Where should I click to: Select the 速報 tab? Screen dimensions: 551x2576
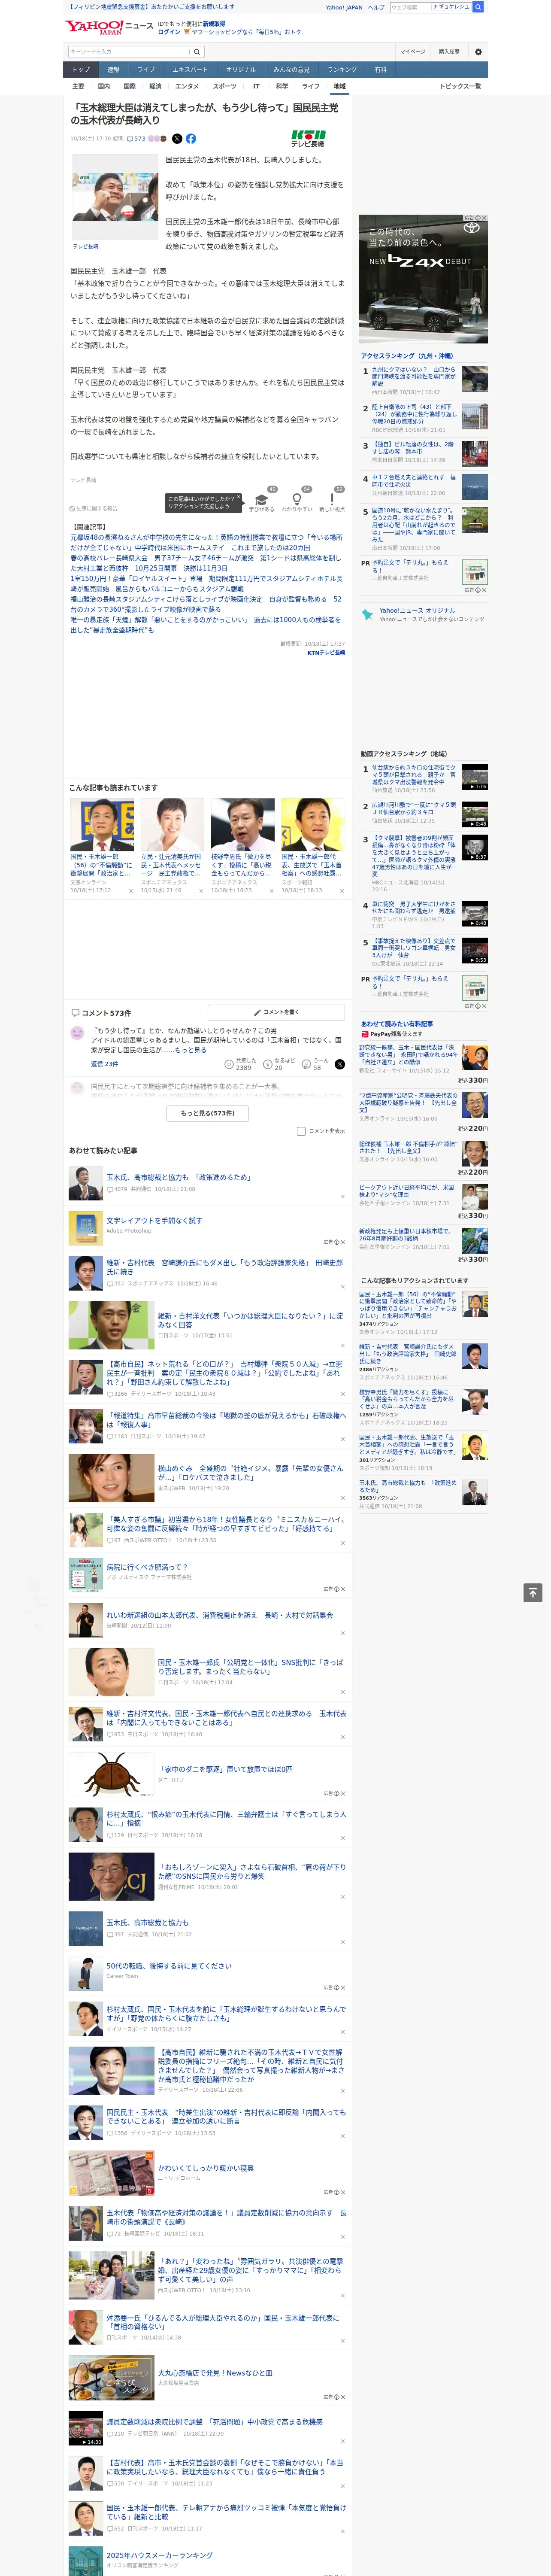click(113, 69)
